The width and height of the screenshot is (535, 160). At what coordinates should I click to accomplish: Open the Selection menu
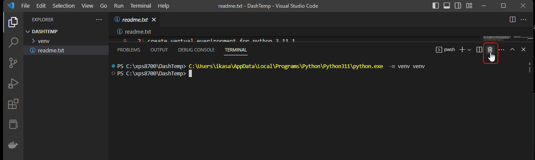(64, 6)
